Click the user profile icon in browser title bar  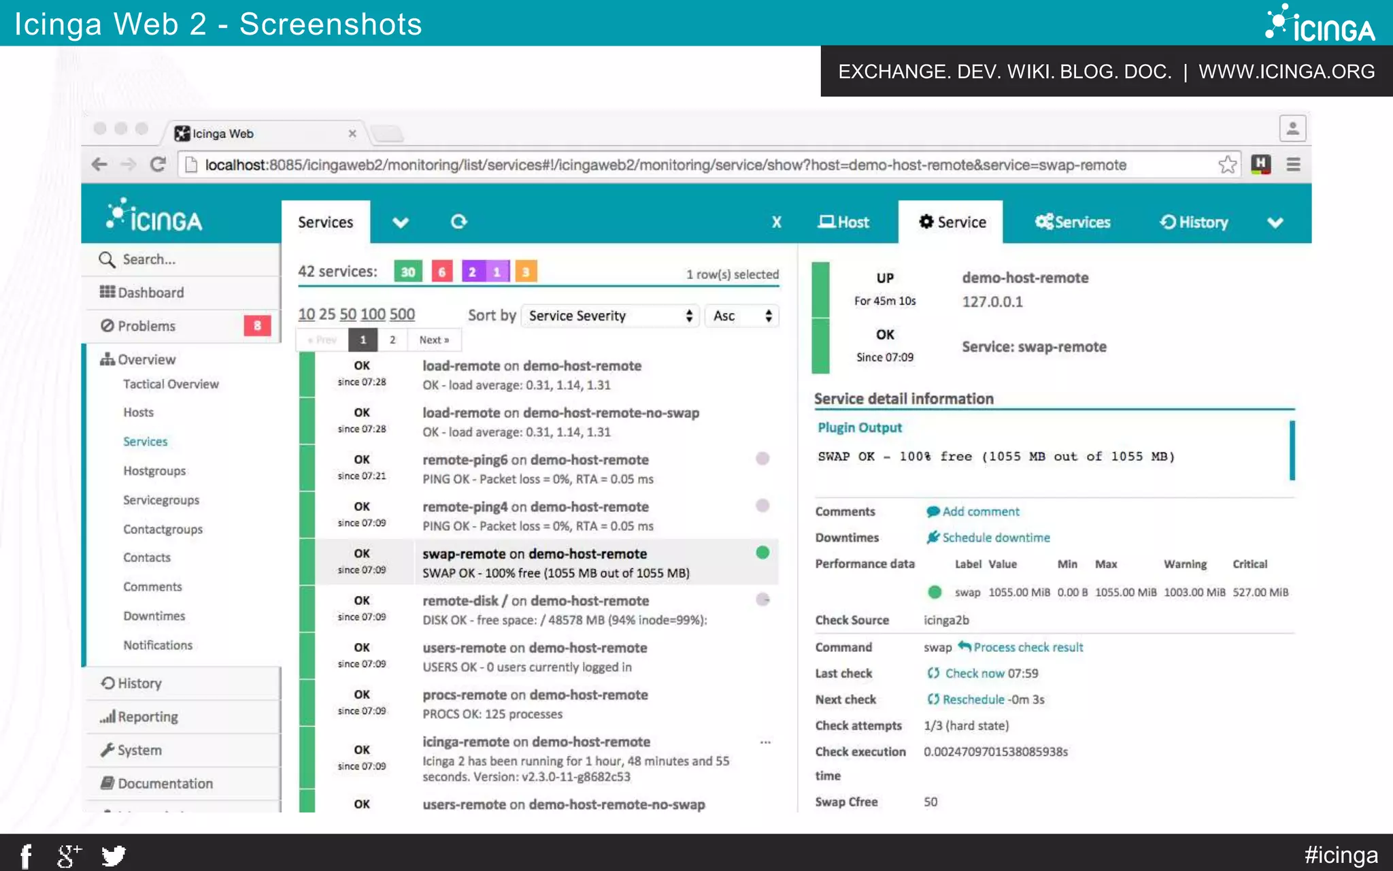1292,128
